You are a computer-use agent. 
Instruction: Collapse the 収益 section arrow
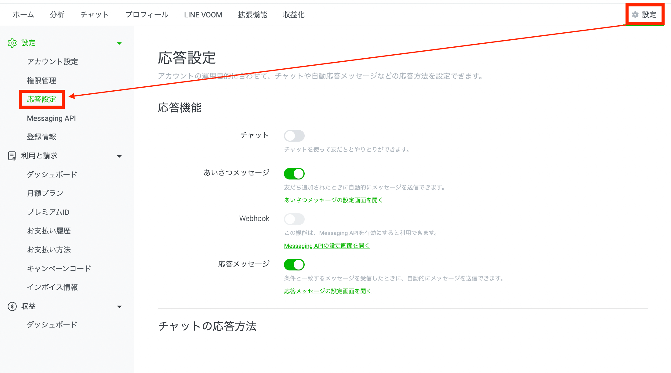click(119, 307)
